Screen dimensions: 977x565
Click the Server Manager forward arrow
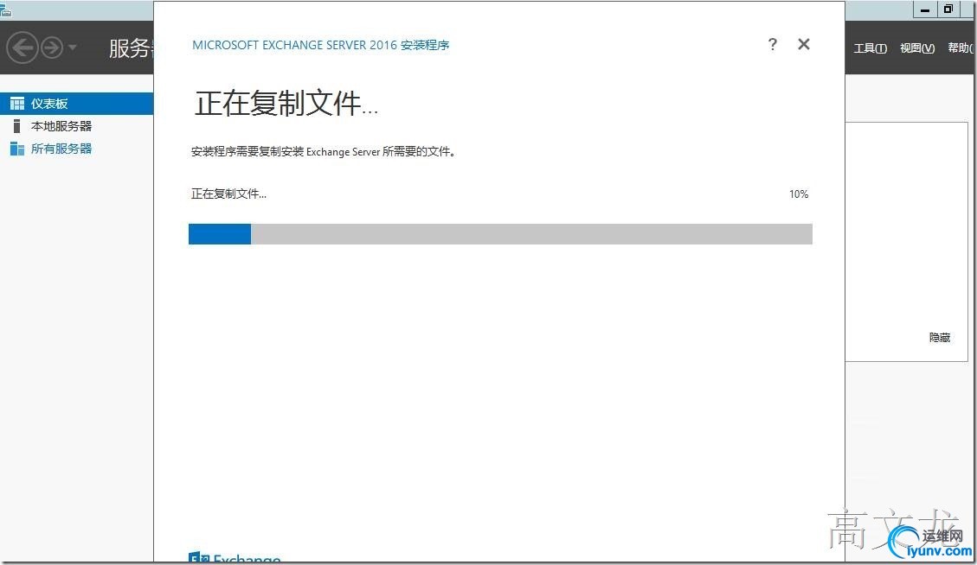(x=52, y=48)
